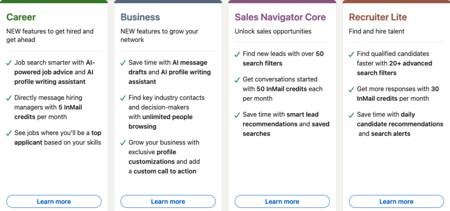
Task: Click checkmark beside 50 search filters
Action: click(237, 54)
